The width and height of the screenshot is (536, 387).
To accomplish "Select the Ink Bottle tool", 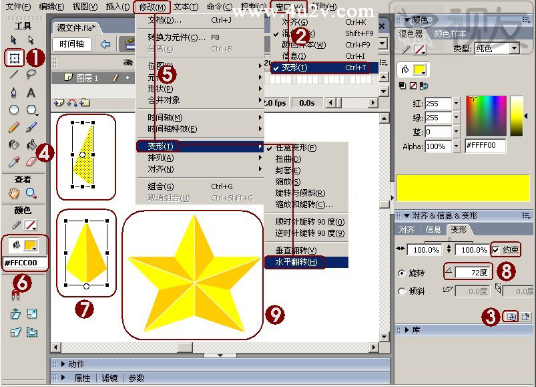I will (13, 144).
